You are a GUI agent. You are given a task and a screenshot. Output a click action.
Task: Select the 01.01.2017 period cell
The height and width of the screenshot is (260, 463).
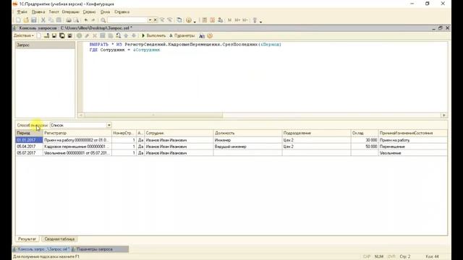pos(29,140)
